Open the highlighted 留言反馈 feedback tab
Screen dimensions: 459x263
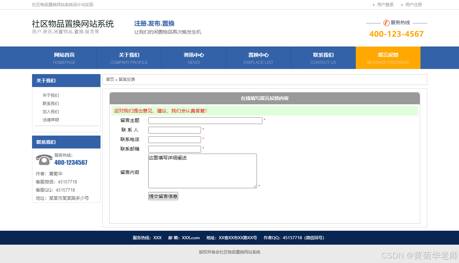pyautogui.click(x=388, y=58)
